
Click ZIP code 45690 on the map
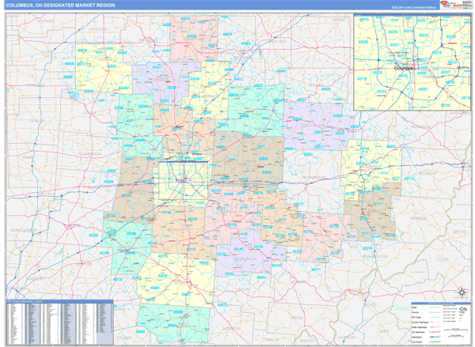point(178,312)
